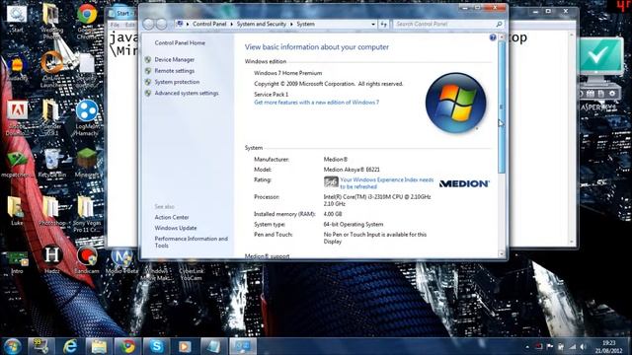Open Remote settings link

tap(174, 71)
